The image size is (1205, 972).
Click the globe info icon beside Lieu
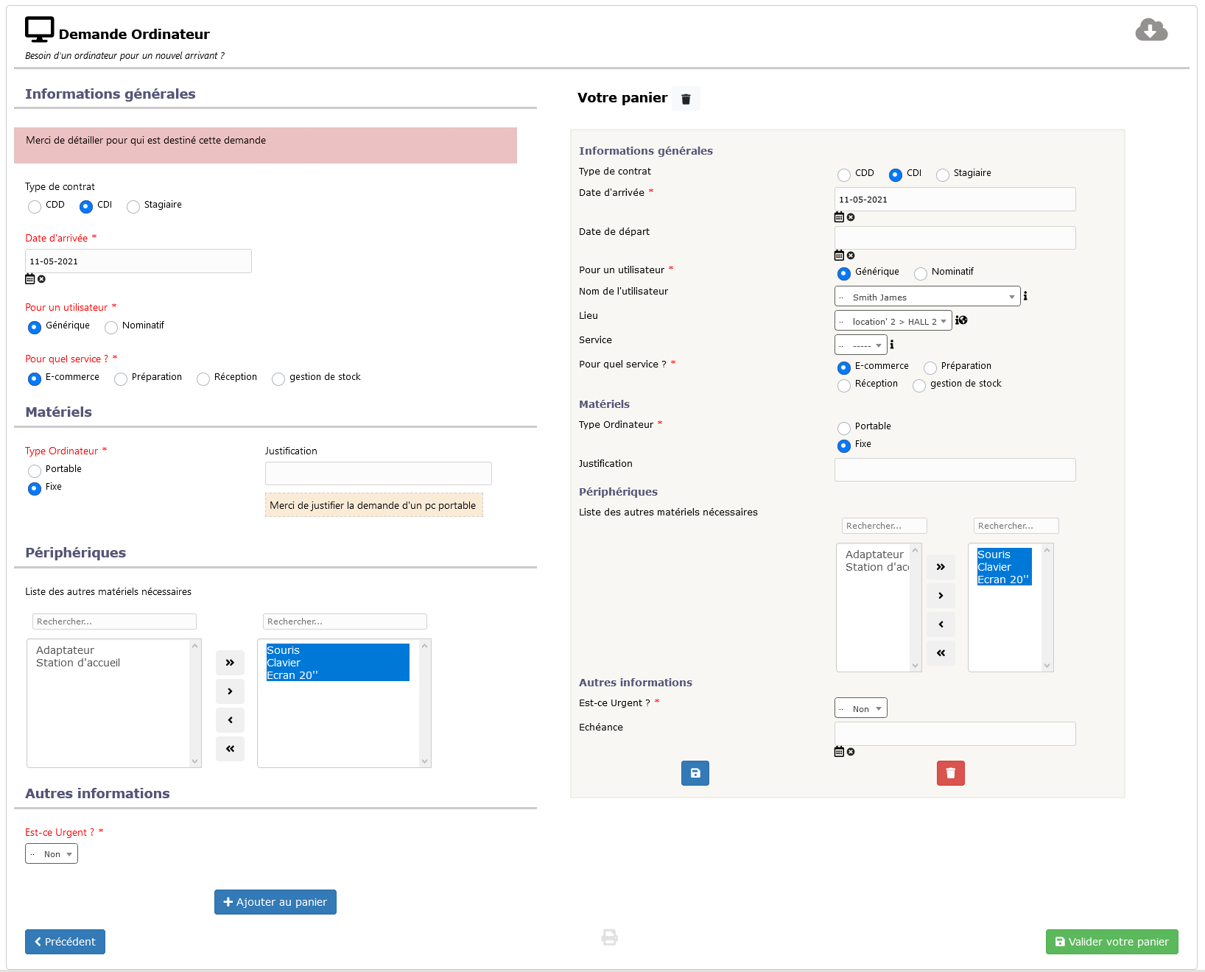point(961,320)
